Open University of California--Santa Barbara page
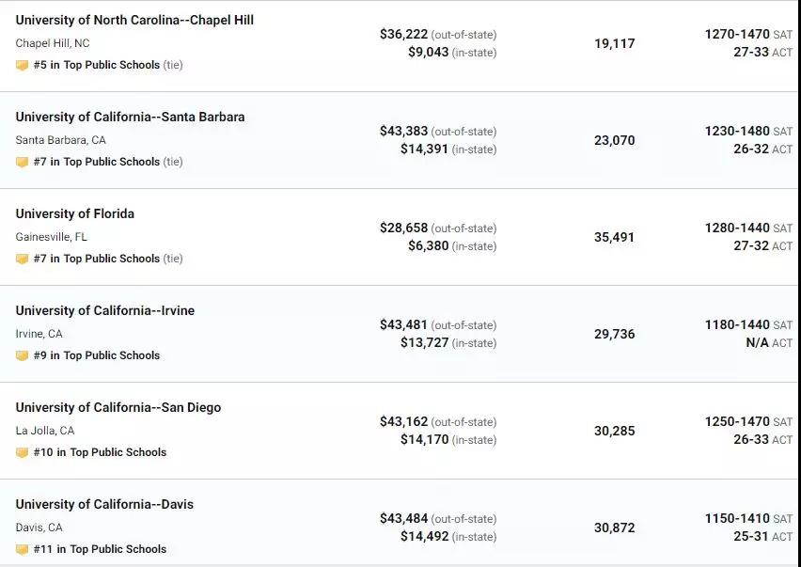The height and width of the screenshot is (567, 801). pyautogui.click(x=130, y=117)
